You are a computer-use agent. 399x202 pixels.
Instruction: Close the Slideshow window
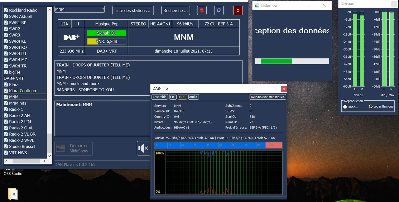pos(324,5)
